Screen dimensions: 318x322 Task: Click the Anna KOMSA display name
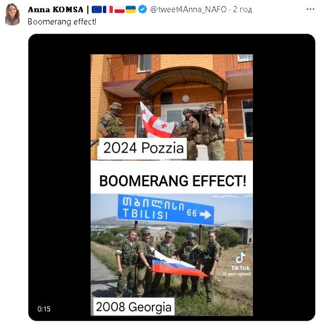[56, 9]
